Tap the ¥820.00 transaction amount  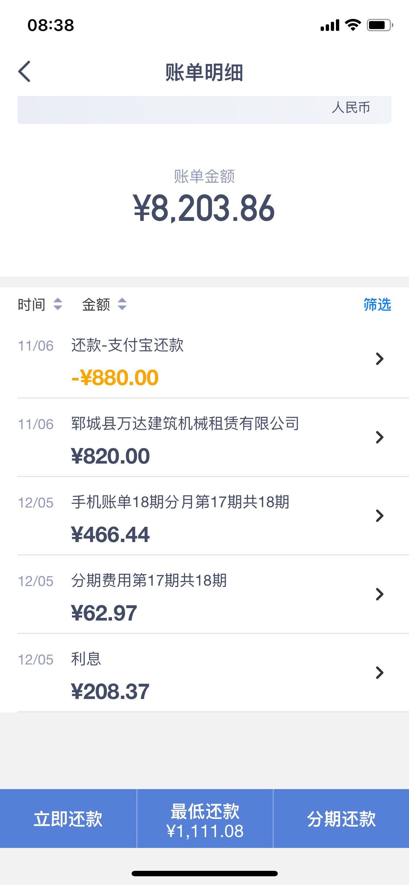pyautogui.click(x=111, y=456)
